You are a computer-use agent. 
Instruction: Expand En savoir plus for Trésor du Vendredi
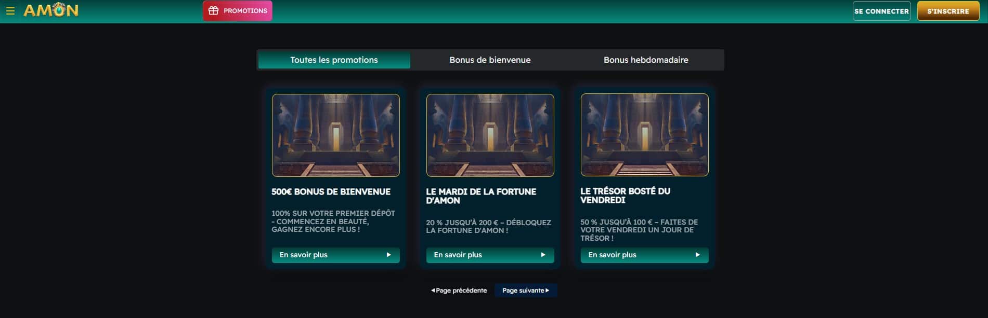pyautogui.click(x=644, y=255)
